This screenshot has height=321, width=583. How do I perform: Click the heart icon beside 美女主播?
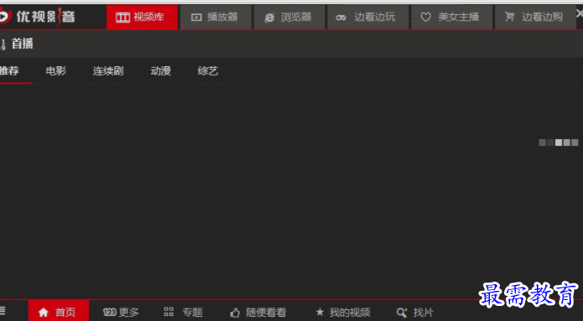click(425, 17)
